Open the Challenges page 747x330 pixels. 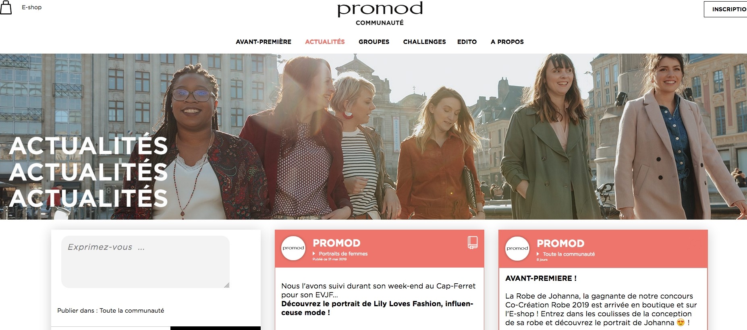424,42
